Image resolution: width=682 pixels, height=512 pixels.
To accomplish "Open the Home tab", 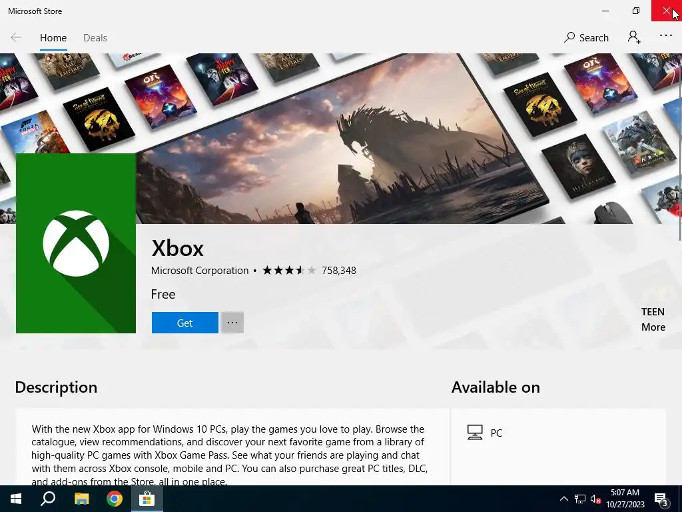I will coord(53,38).
